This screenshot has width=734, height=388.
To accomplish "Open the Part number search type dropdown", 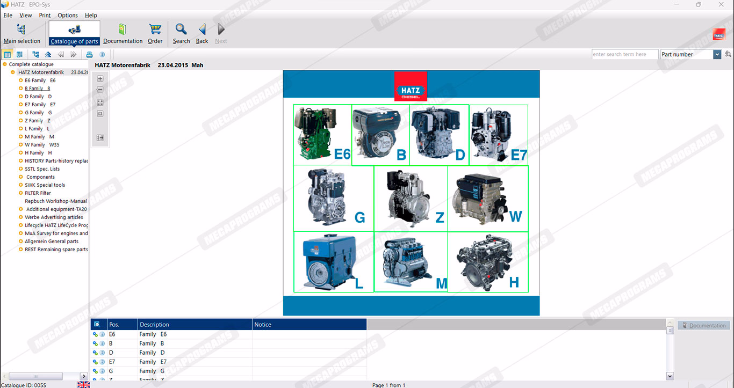I will coord(717,54).
